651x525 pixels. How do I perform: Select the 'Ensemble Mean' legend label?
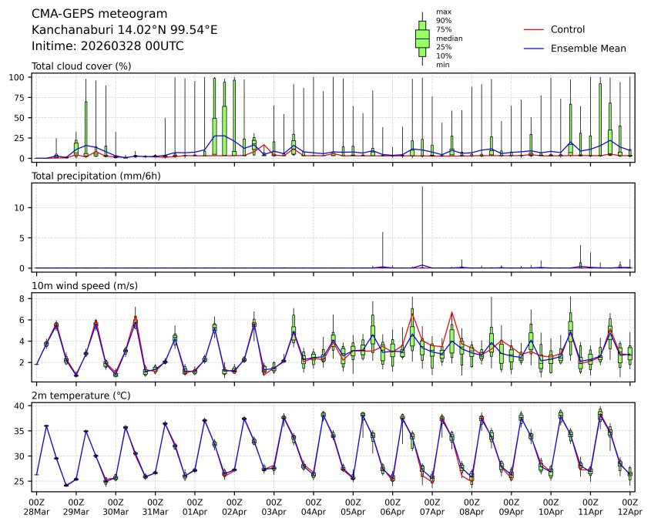(588, 49)
